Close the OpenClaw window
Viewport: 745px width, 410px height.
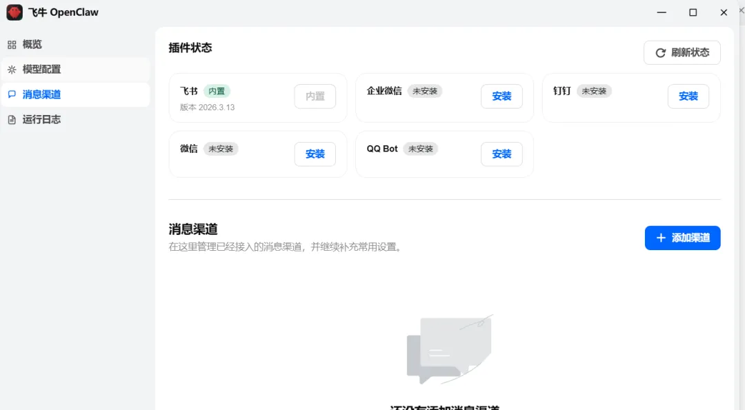click(724, 12)
